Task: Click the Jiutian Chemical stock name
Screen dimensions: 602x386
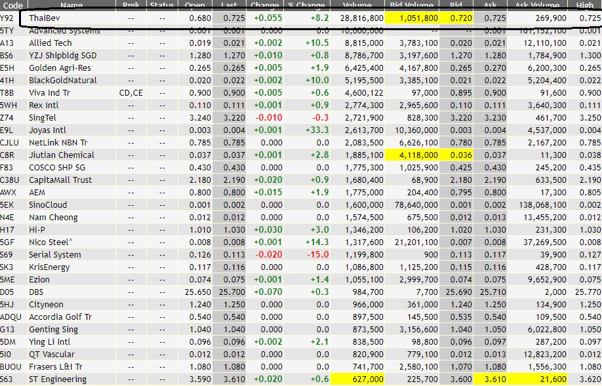Action: point(62,155)
